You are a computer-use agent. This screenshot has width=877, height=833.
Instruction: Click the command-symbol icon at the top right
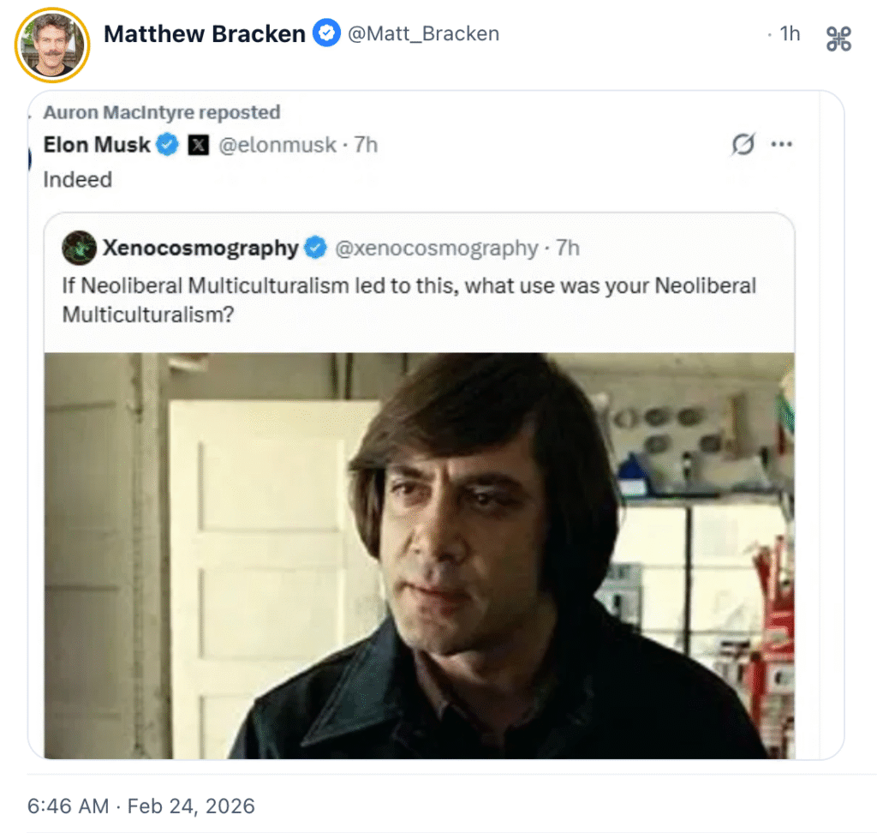tap(838, 39)
